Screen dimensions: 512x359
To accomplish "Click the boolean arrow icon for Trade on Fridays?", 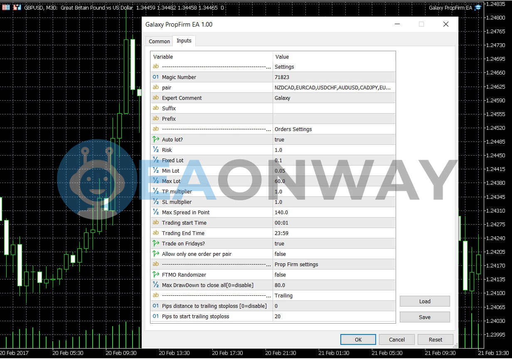I will 156,243.
